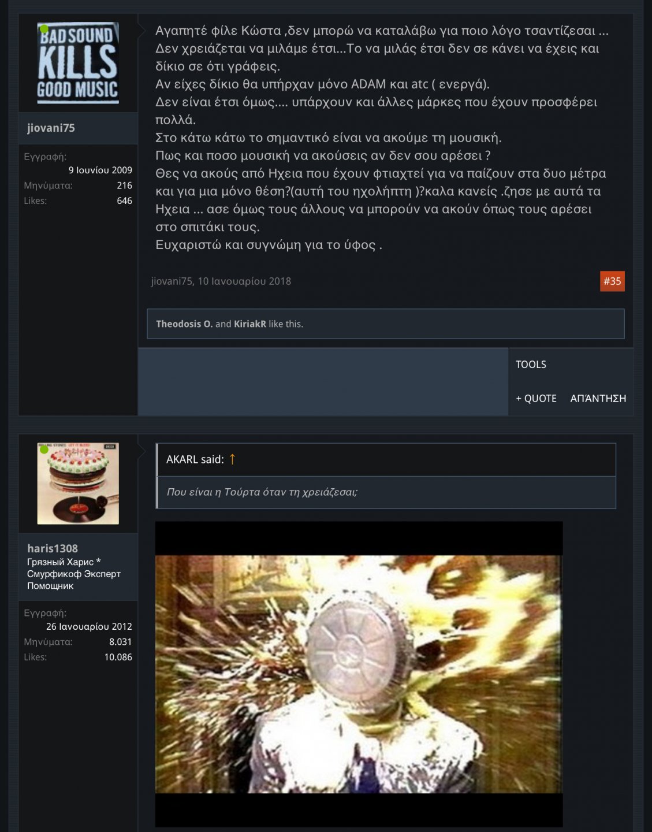Open jiovani75's likes count 646
The image size is (652, 832).
[x=124, y=200]
